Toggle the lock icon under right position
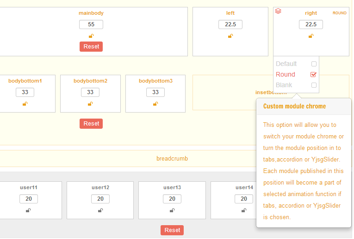The height and width of the screenshot is (239, 354). point(311,36)
